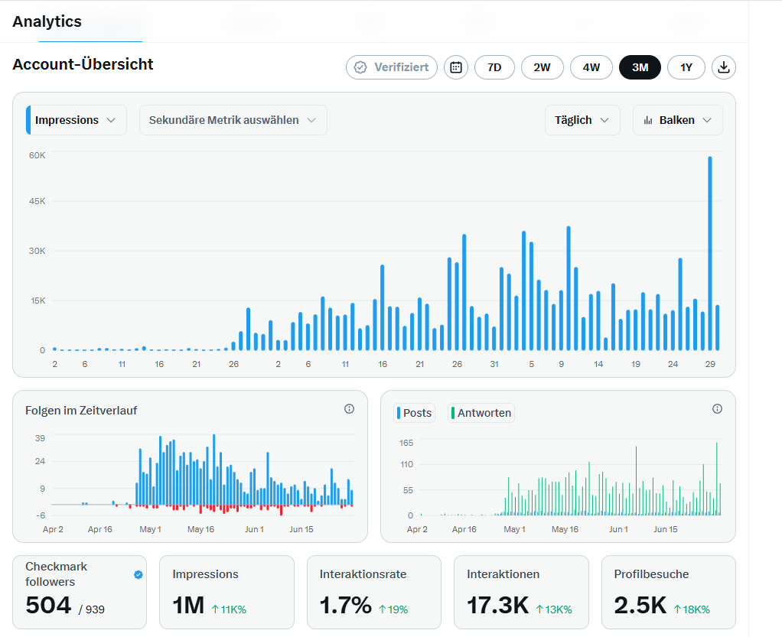Open the Profilbesuche 2.5K card

point(668,592)
